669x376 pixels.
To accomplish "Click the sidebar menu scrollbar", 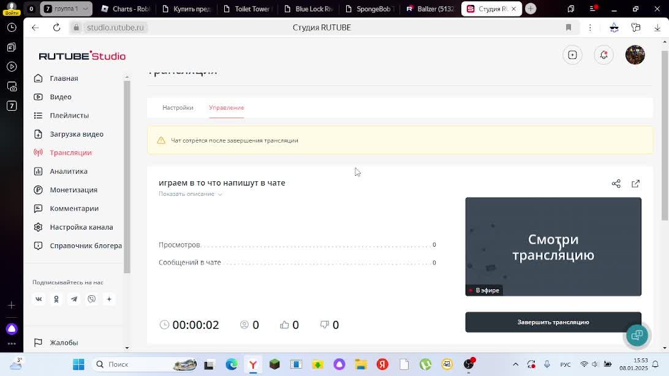I will coord(127,176).
